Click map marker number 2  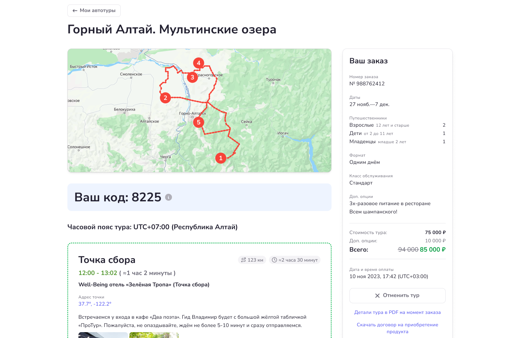[x=165, y=98]
